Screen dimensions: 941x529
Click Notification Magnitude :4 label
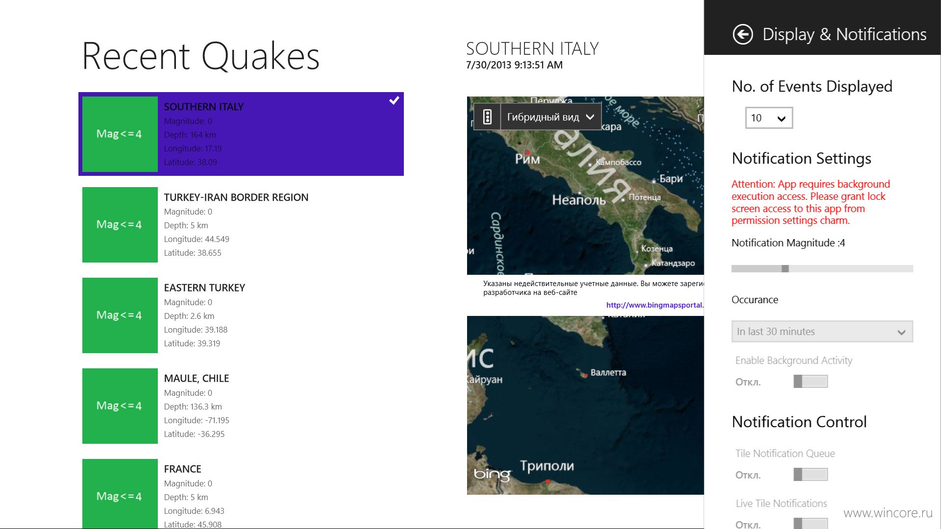point(788,243)
